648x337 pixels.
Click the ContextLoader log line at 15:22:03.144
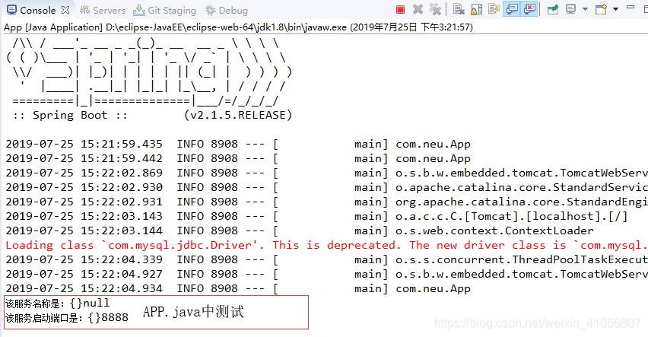(300, 230)
